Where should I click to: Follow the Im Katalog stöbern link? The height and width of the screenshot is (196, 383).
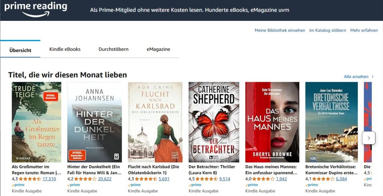point(328,30)
